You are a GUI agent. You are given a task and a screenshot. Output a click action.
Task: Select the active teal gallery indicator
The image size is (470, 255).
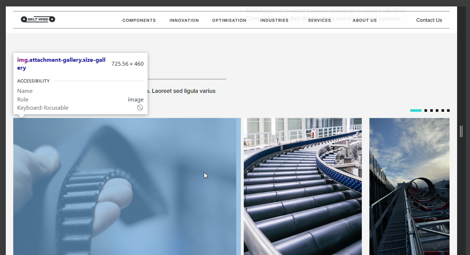416,110
